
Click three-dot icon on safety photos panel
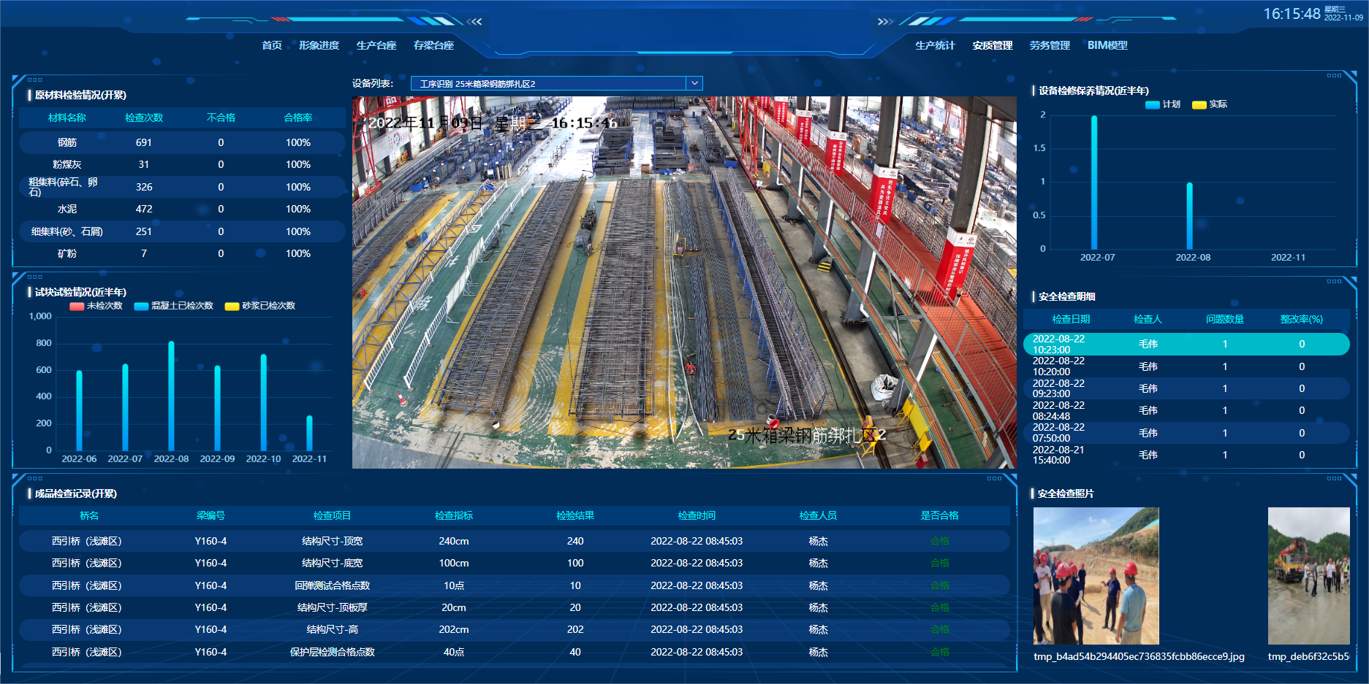click(x=1334, y=478)
